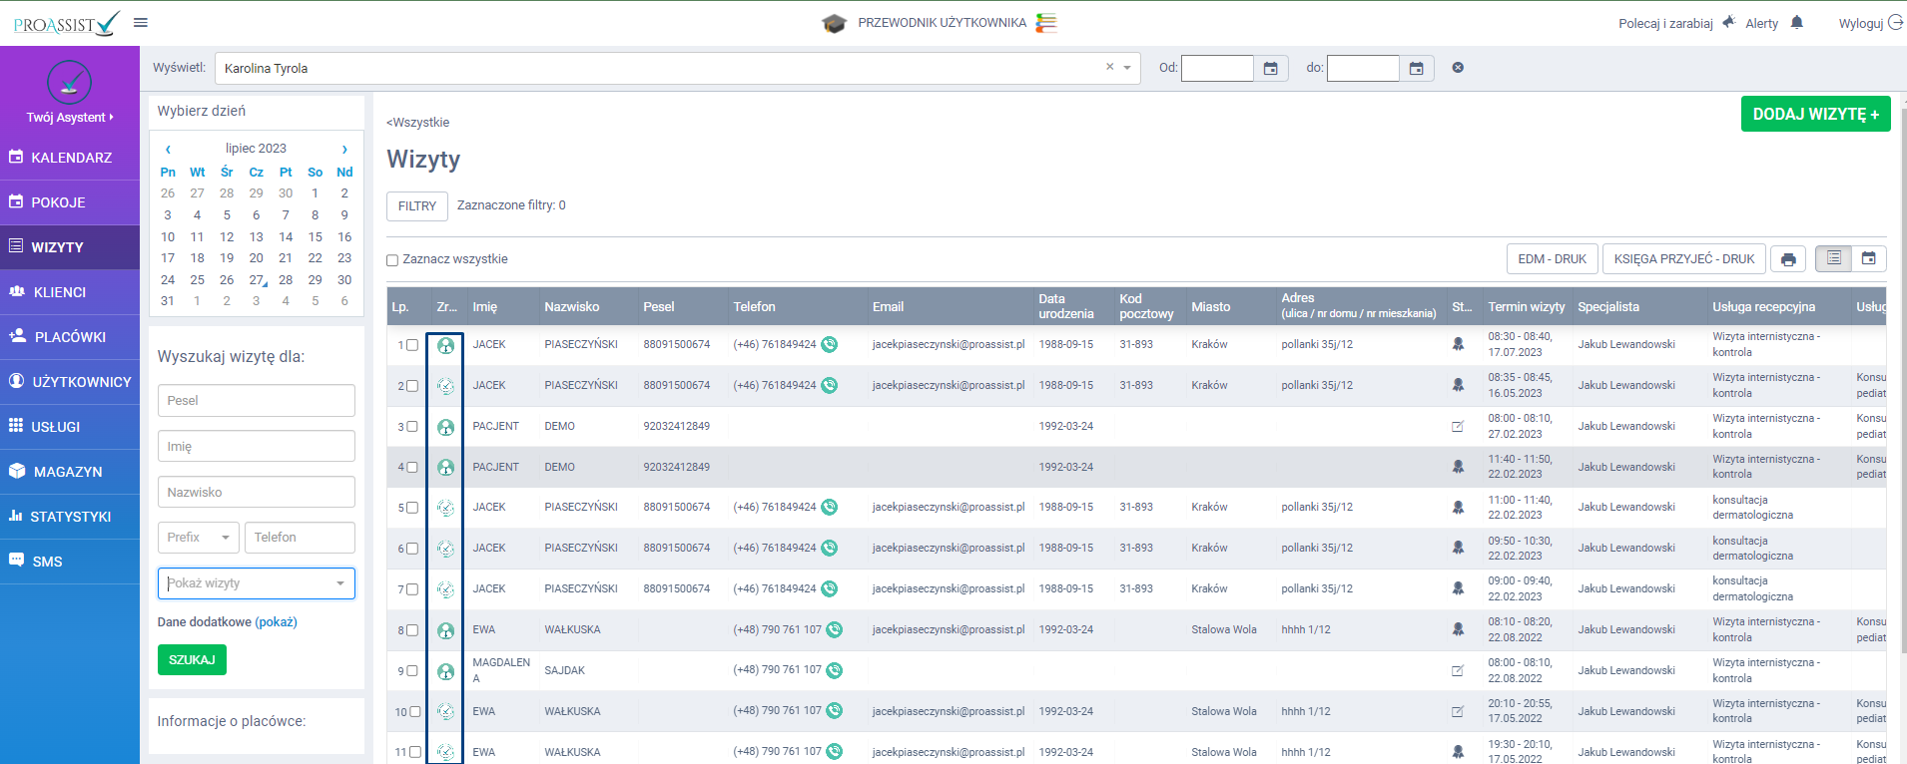The height and width of the screenshot is (764, 1907).
Task: Focus the Telefon search field
Action: tap(300, 538)
